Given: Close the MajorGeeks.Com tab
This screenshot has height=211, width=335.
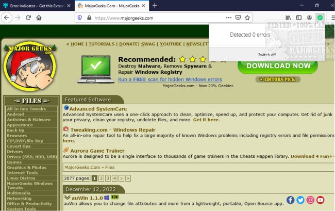Looking at the screenshot, I should (144, 6).
